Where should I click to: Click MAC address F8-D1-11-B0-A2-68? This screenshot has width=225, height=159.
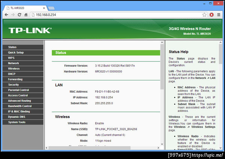(x=107, y=92)
